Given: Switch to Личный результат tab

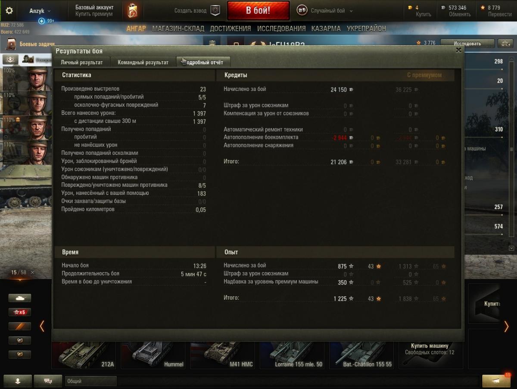Looking at the screenshot, I should click(81, 62).
